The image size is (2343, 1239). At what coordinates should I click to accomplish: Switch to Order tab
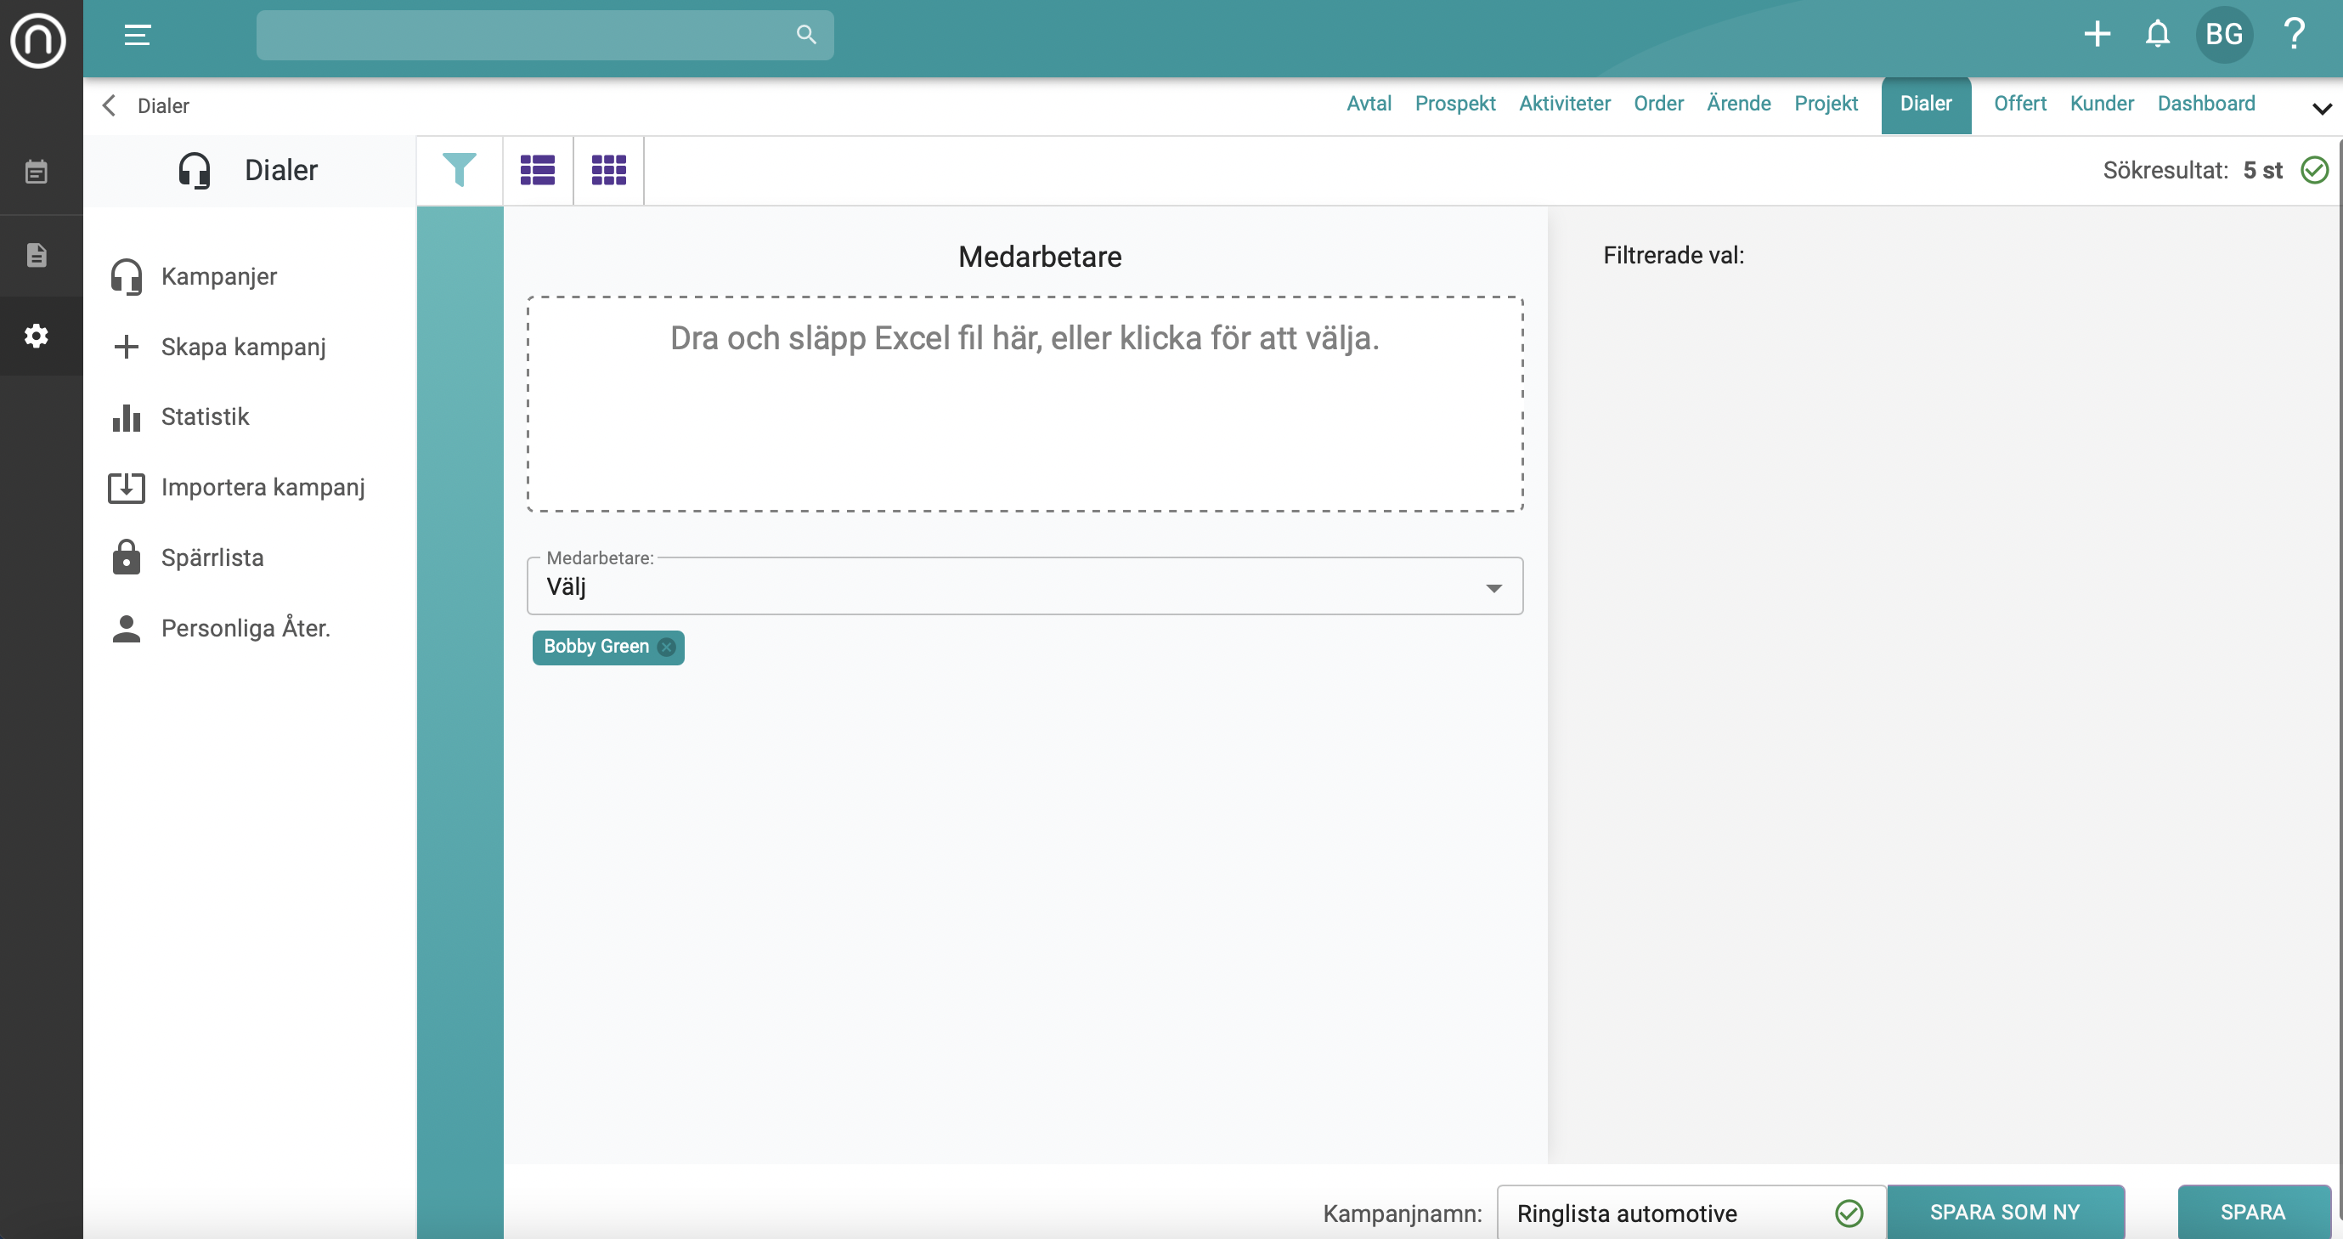1658,104
